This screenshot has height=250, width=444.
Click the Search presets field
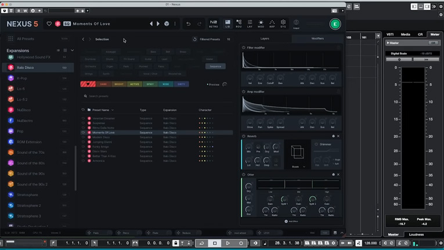(156, 96)
